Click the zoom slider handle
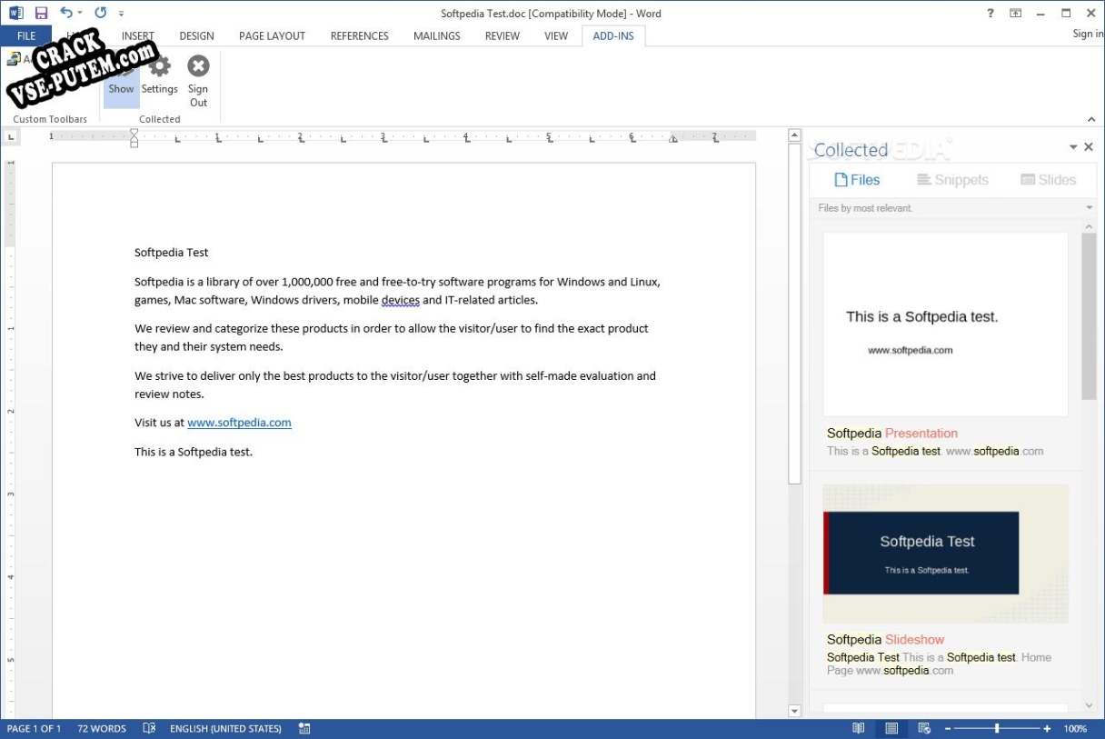1105x739 pixels. 997,729
